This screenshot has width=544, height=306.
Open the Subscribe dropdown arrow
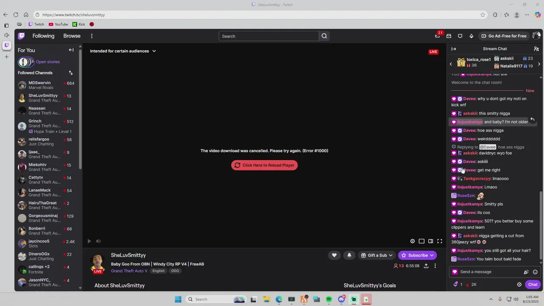click(432, 255)
